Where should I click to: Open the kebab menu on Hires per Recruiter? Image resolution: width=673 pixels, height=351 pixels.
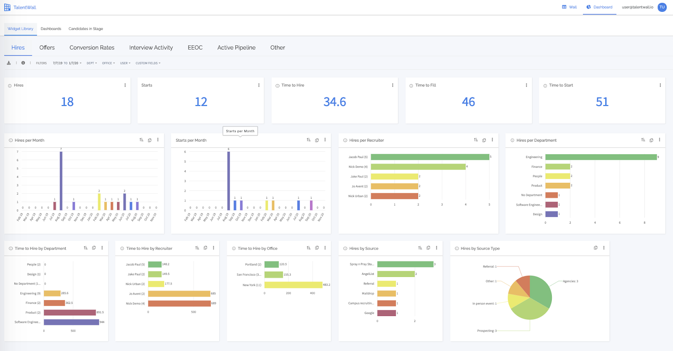[492, 140]
